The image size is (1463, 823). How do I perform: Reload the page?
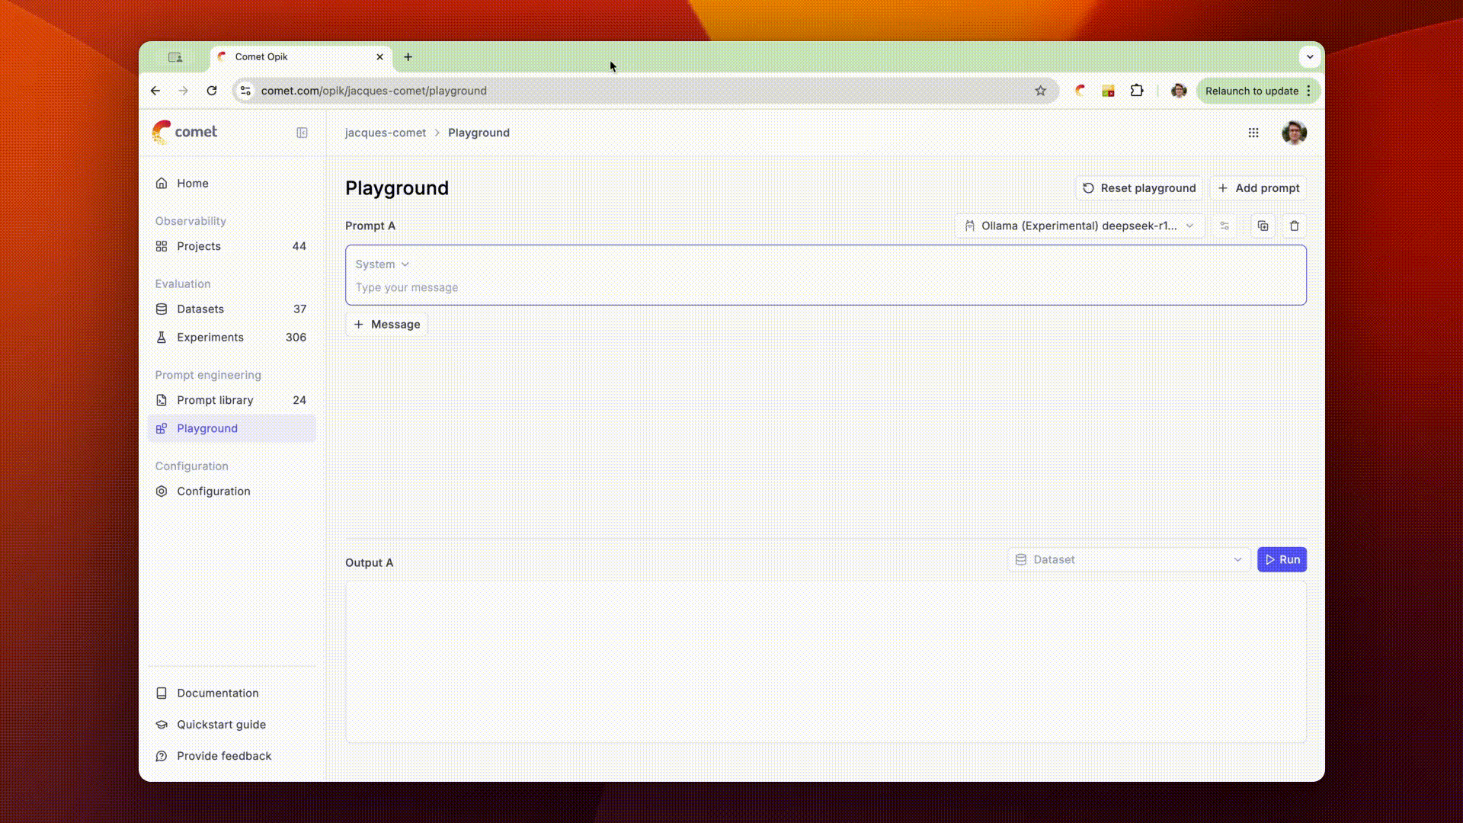(x=212, y=91)
